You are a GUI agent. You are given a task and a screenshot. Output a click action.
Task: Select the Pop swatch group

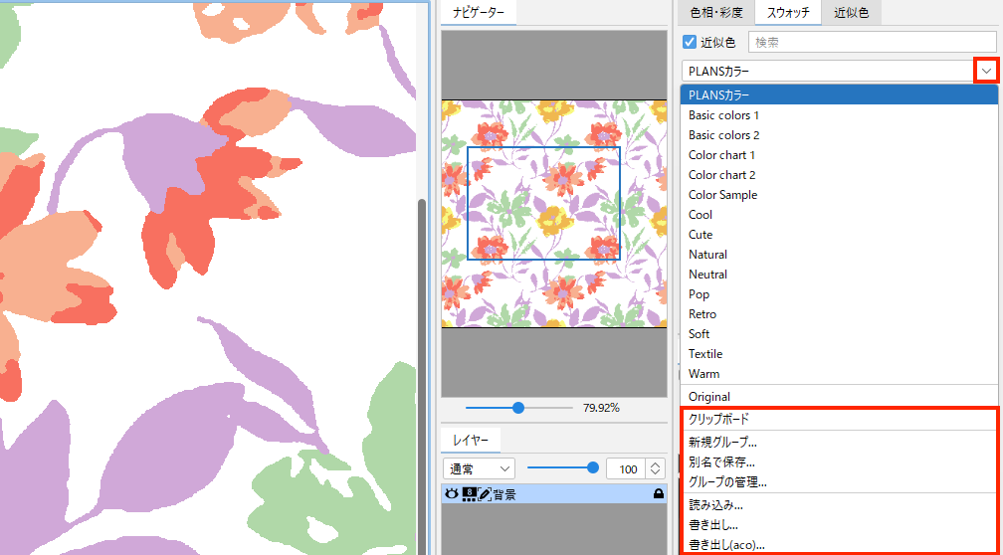tap(839, 294)
